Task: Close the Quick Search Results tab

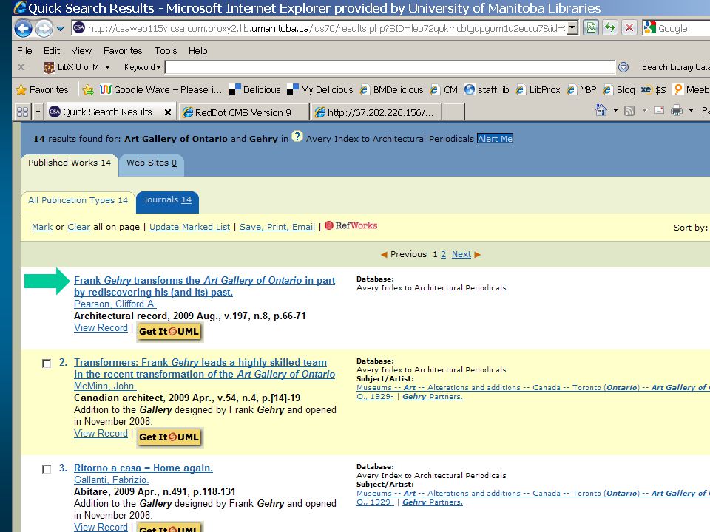Action: tap(168, 112)
